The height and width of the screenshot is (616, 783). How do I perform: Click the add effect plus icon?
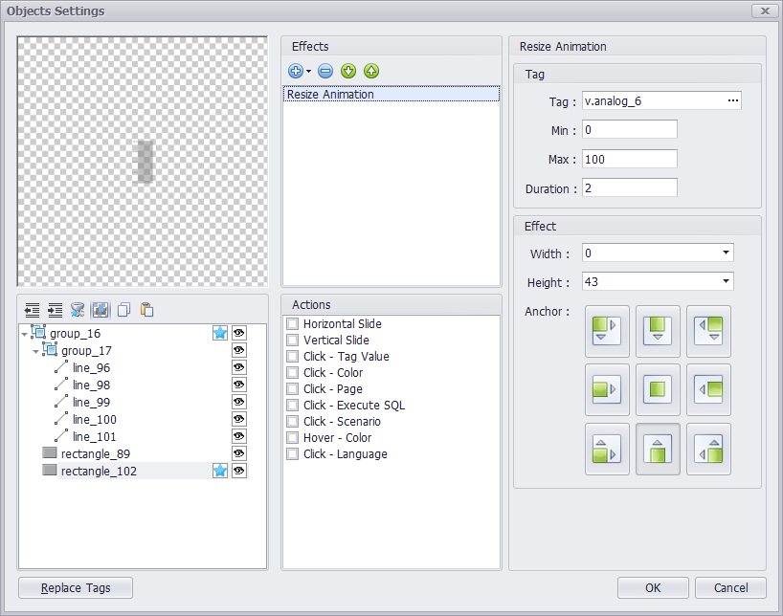[295, 71]
